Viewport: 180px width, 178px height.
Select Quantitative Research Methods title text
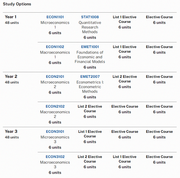(90, 27)
